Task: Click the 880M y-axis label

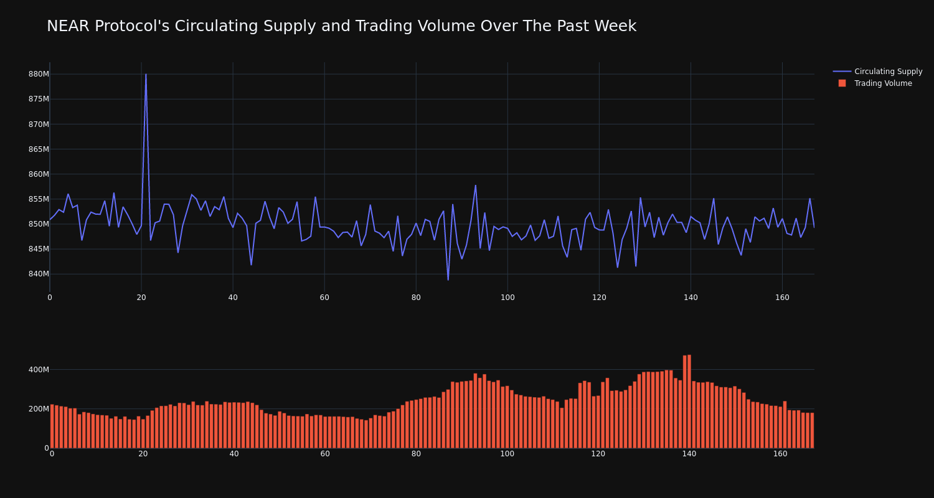Action: pos(39,74)
